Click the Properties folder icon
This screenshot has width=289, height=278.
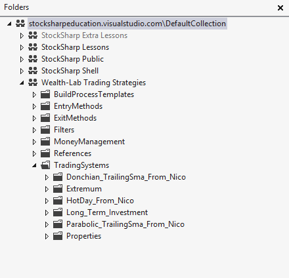pos(58,236)
